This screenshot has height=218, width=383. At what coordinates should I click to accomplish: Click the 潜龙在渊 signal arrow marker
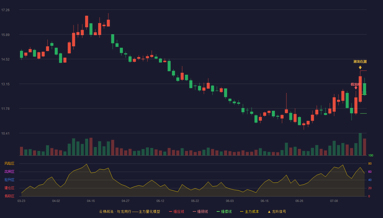coord(360,68)
